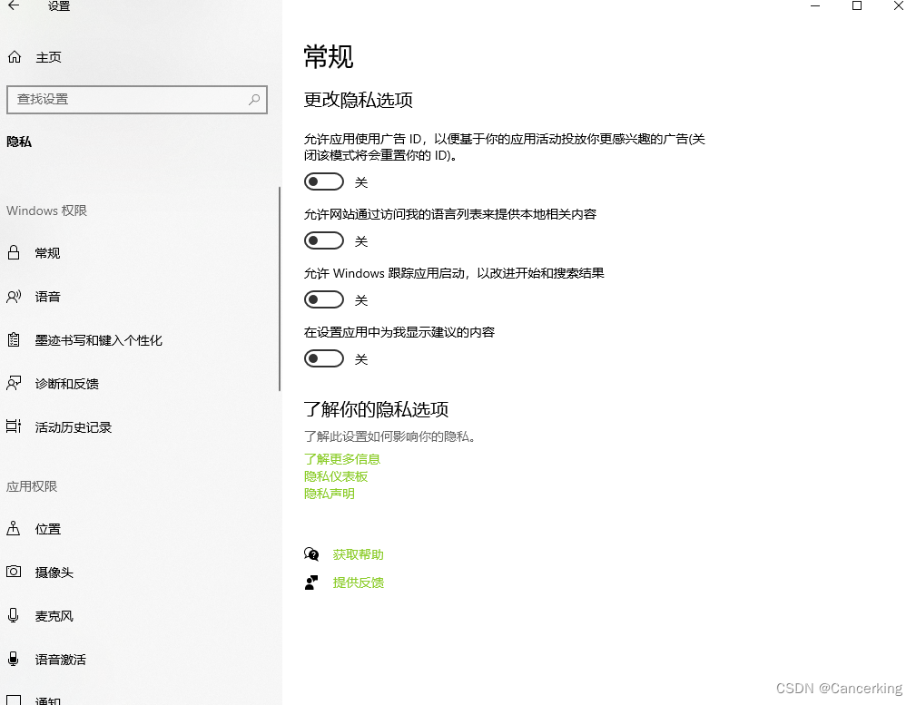
Task: Open 墨迹书写和键入个性化 settings
Action: pos(98,340)
